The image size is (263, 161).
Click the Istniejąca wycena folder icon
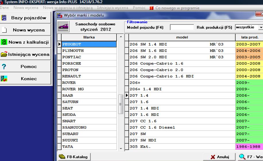pos(4,54)
